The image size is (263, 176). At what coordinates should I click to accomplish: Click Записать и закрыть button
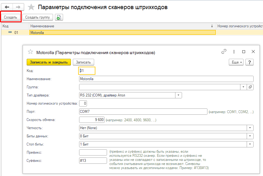(x=49, y=62)
